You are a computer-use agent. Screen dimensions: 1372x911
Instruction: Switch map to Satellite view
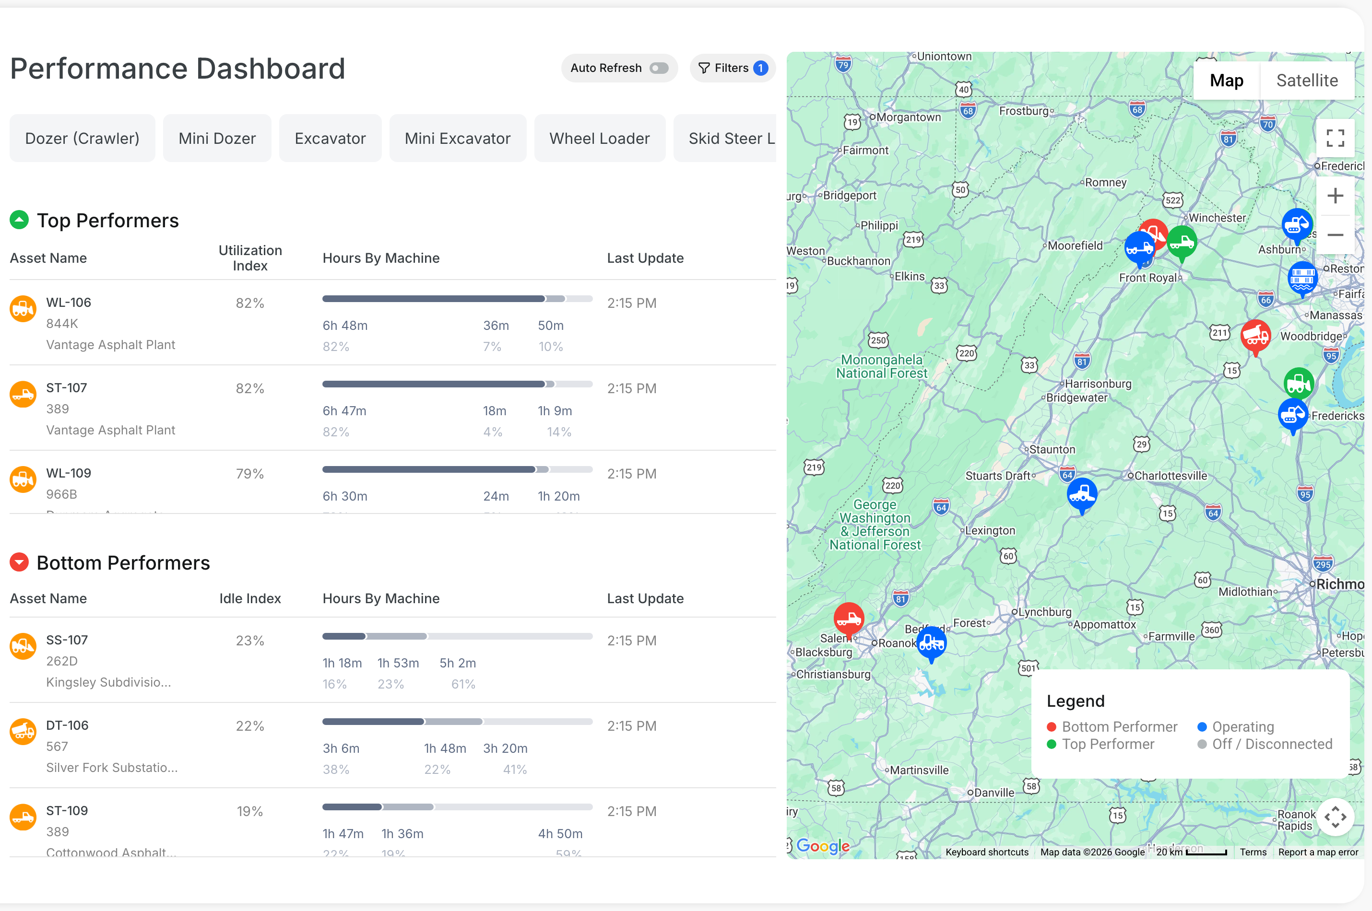(1307, 80)
